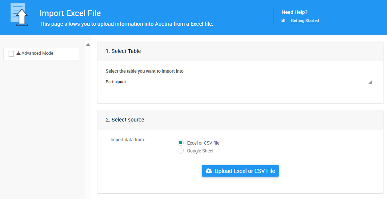Click the Advanced Mode warning triangle icon

pos(19,53)
